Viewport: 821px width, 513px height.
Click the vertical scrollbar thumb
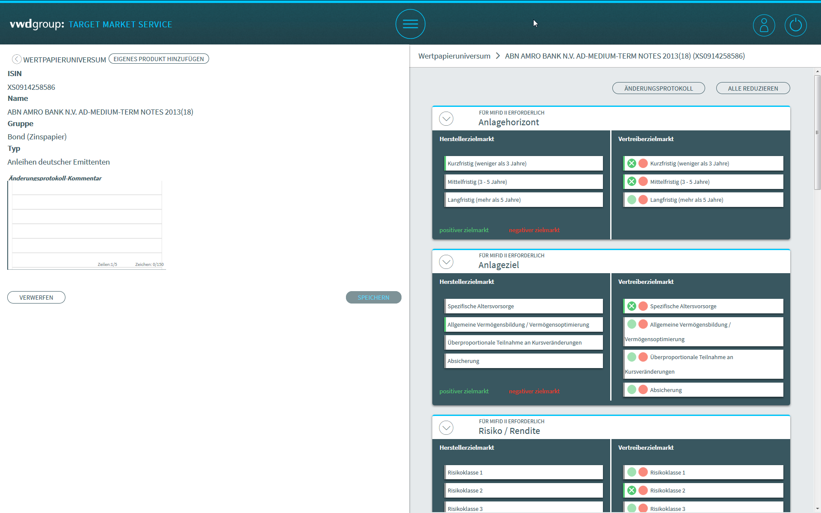coord(817,133)
